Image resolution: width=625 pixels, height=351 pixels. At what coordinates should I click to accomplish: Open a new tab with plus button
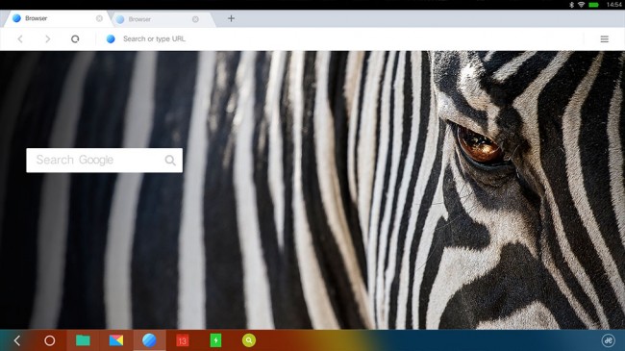(x=231, y=18)
